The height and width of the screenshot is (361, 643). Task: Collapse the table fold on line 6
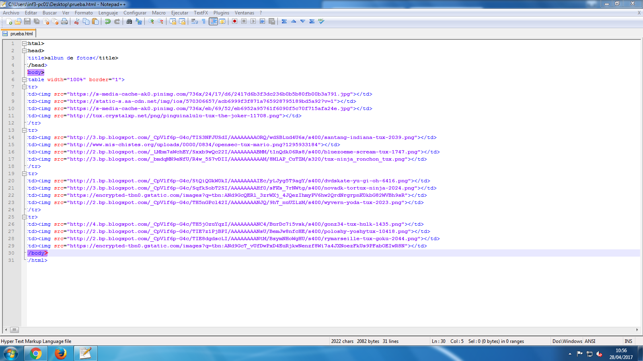24,80
